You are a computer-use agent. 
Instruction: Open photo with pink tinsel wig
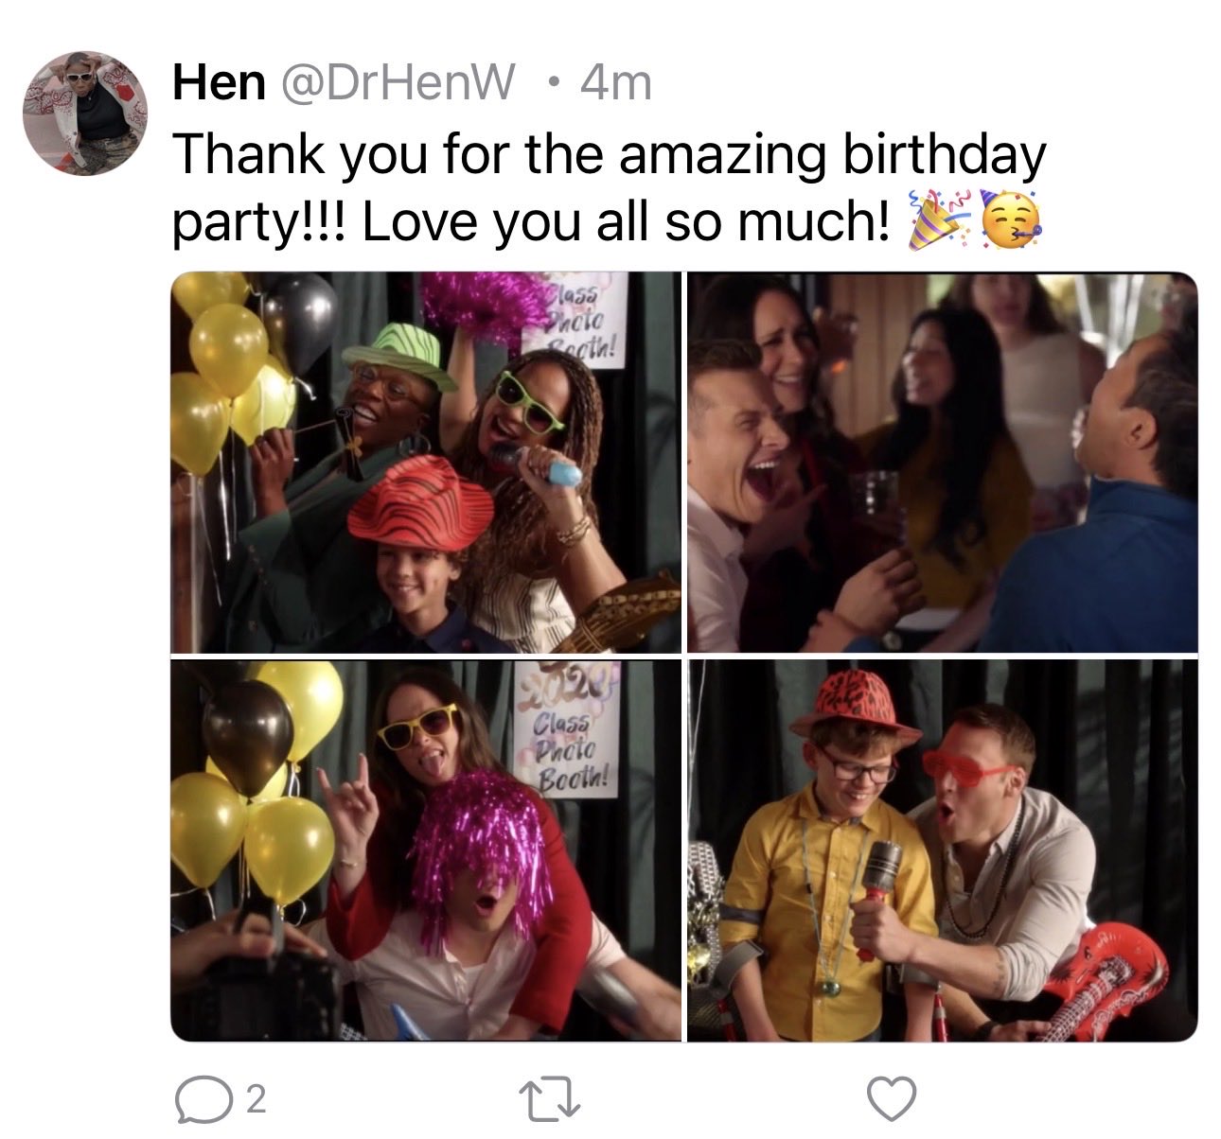[x=426, y=850]
